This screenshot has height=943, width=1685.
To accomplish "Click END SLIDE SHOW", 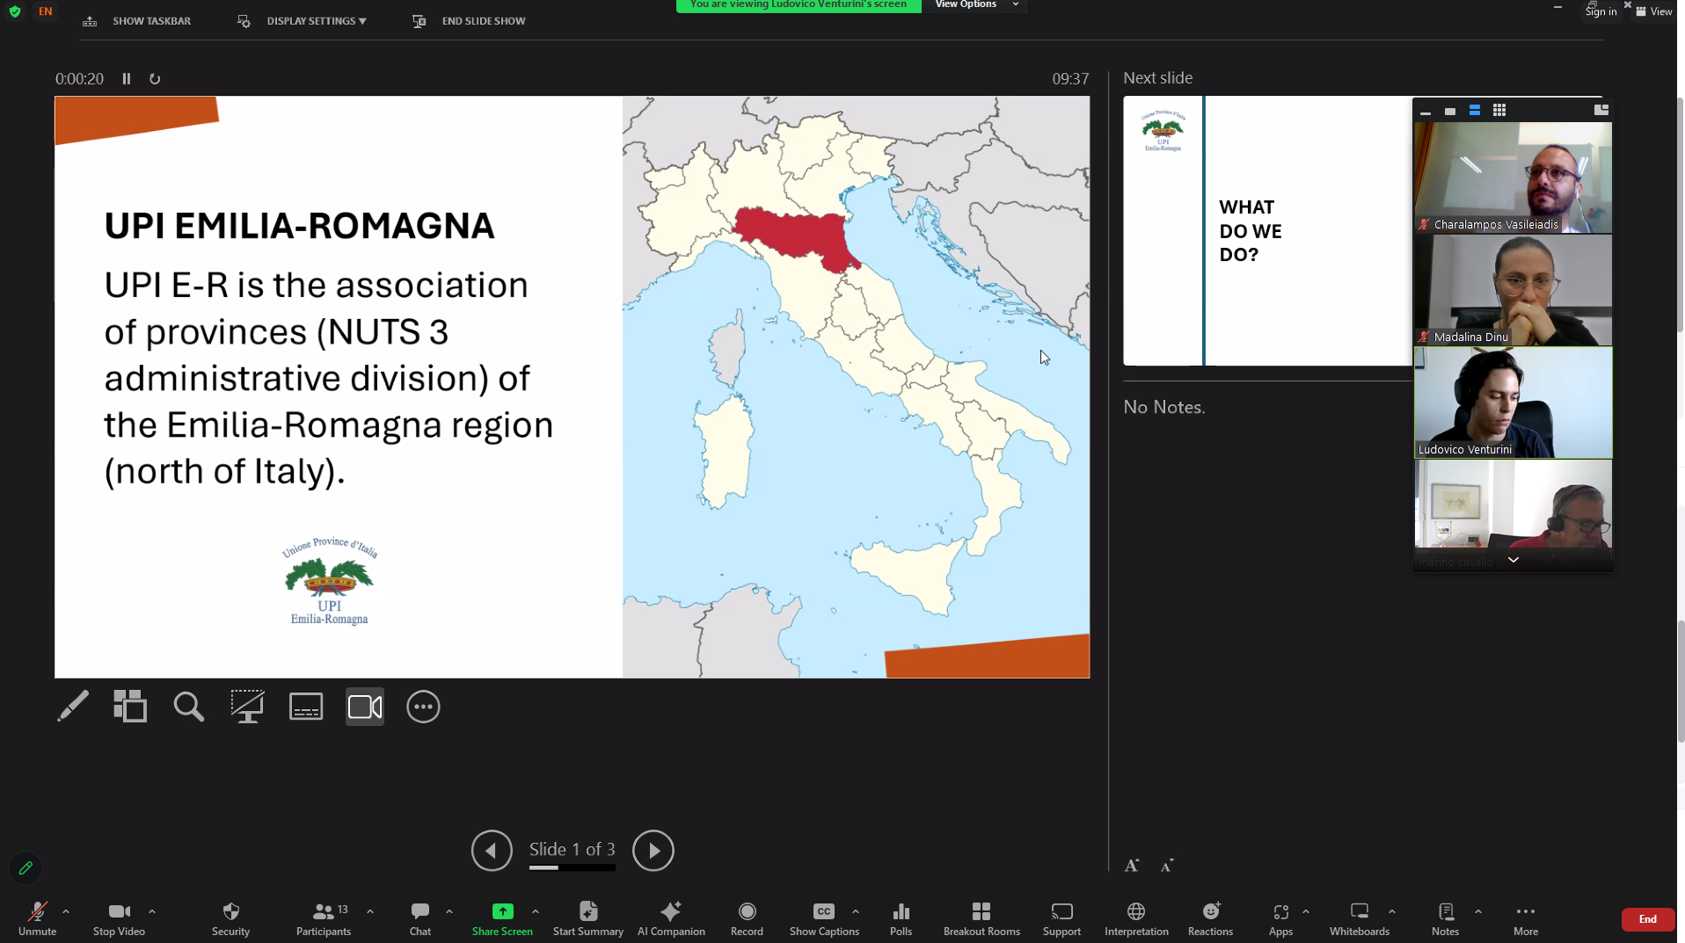I will [x=469, y=21].
